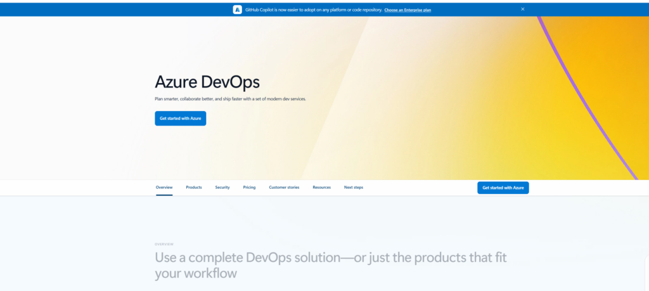The image size is (649, 291).
Task: Go to the Pricing tab
Action: pos(249,188)
